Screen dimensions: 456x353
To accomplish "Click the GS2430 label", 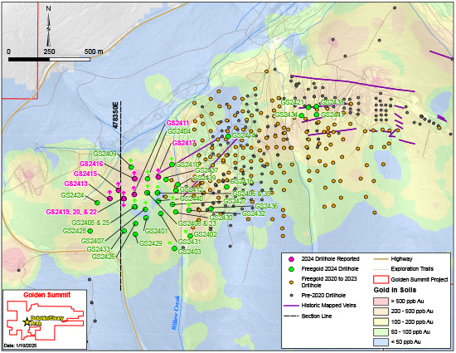I will click(x=221, y=218).
